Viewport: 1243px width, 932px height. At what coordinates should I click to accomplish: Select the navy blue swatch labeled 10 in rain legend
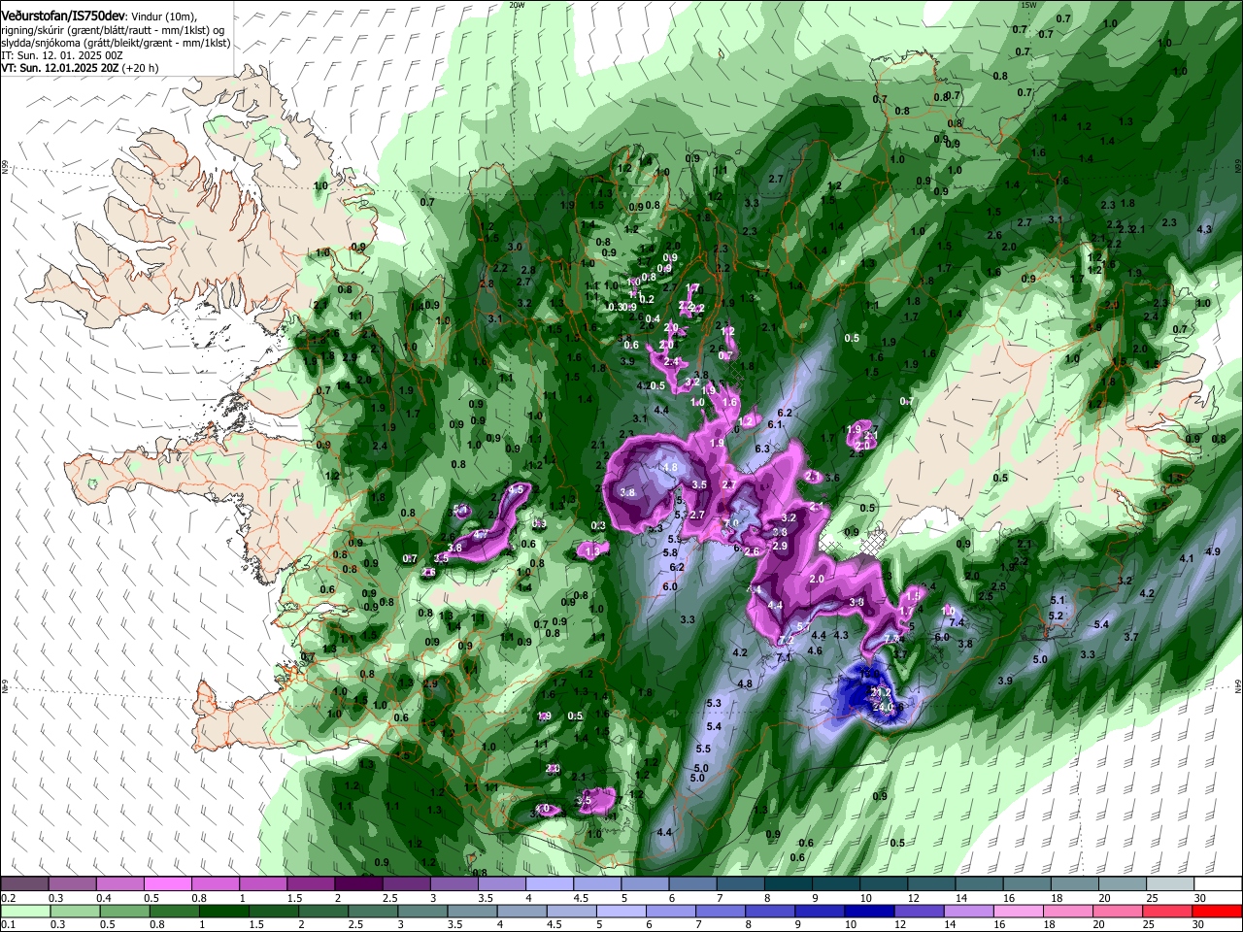pos(868,911)
